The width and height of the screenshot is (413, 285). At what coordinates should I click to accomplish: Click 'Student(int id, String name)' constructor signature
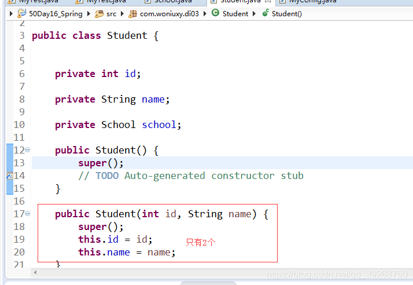(x=176, y=214)
